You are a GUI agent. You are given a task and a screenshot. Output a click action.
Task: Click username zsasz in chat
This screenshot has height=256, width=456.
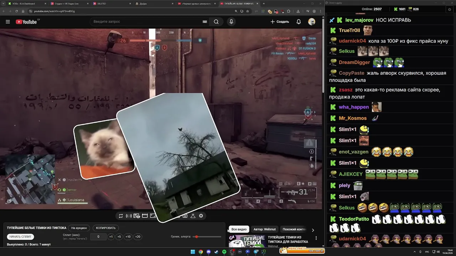click(x=346, y=90)
